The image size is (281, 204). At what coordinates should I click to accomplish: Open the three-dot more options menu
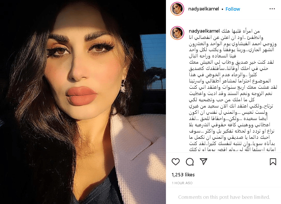pos(272,9)
